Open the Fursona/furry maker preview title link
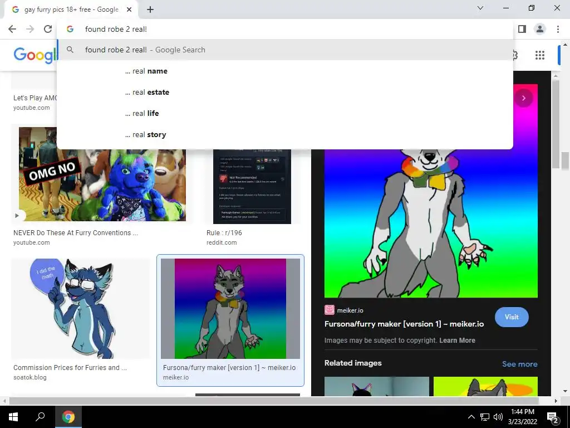 tap(404, 324)
